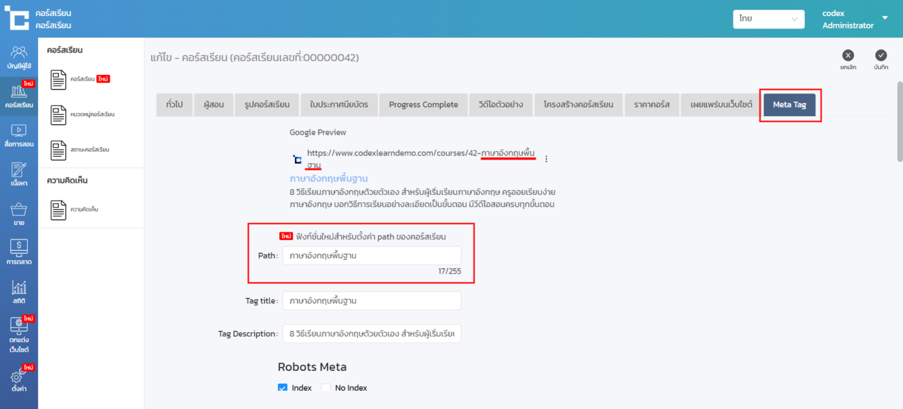Viewport: 903px width, 409px height.
Task: Open the ไทย language dropdown
Action: pos(768,19)
